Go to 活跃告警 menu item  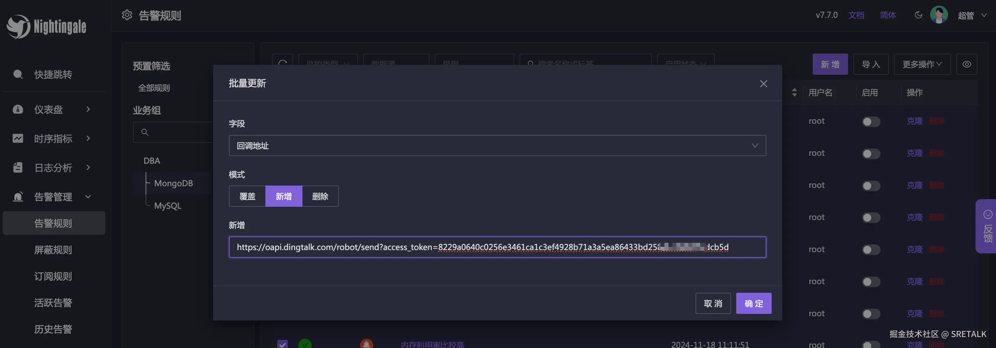tap(53, 303)
